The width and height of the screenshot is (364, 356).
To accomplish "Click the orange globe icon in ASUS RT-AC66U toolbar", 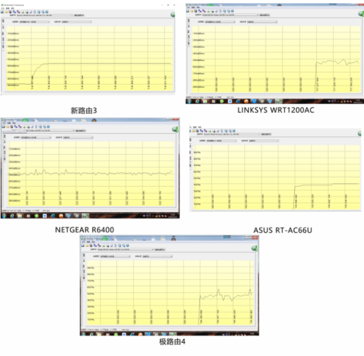I will [197, 131].
